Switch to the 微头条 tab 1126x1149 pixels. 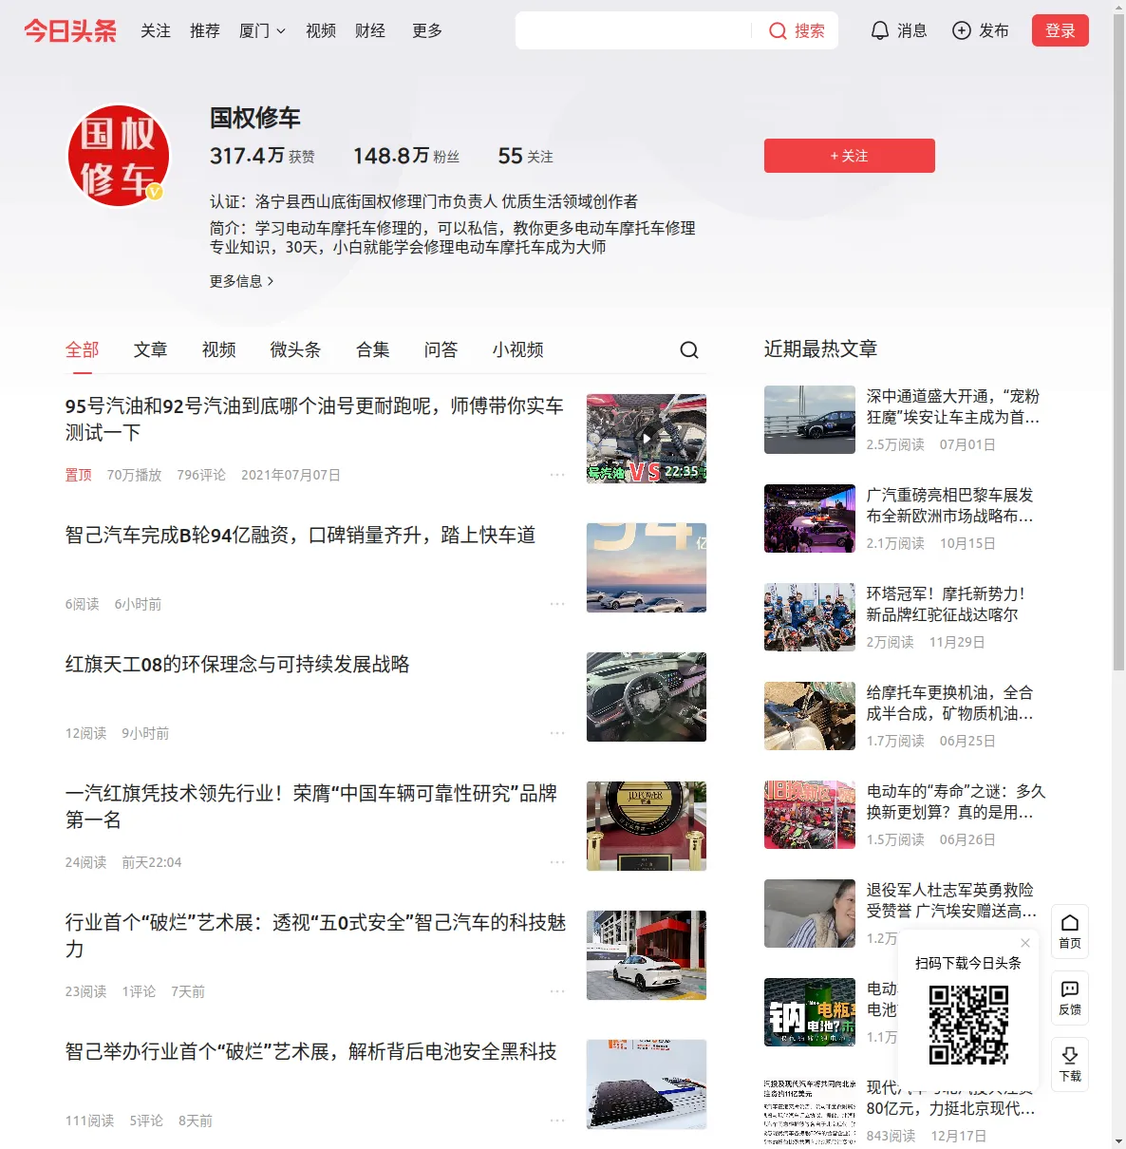point(296,349)
